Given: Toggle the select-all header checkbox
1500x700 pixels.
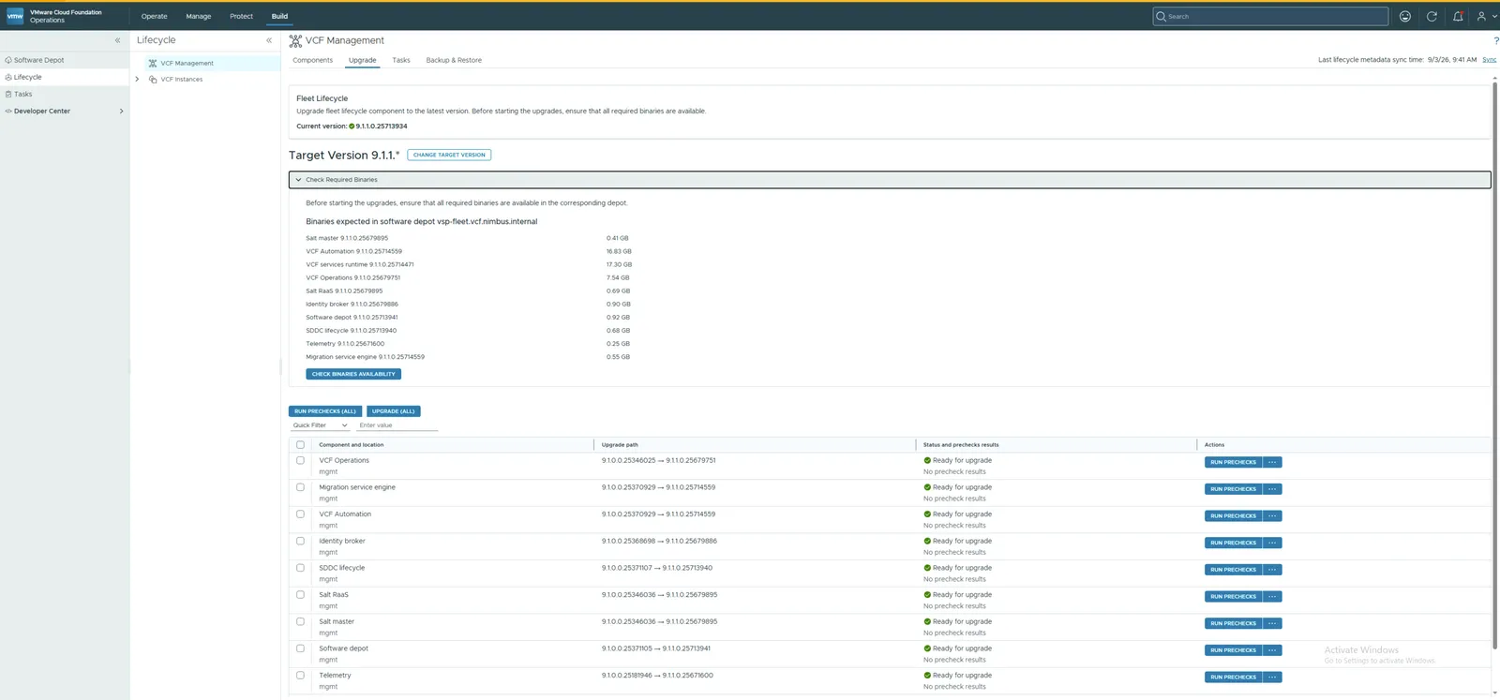Looking at the screenshot, I should [300, 445].
